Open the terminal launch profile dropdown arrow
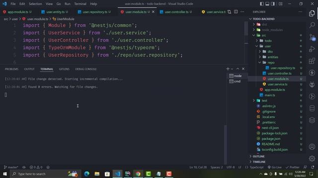318x178 pixels. [x=232, y=69]
